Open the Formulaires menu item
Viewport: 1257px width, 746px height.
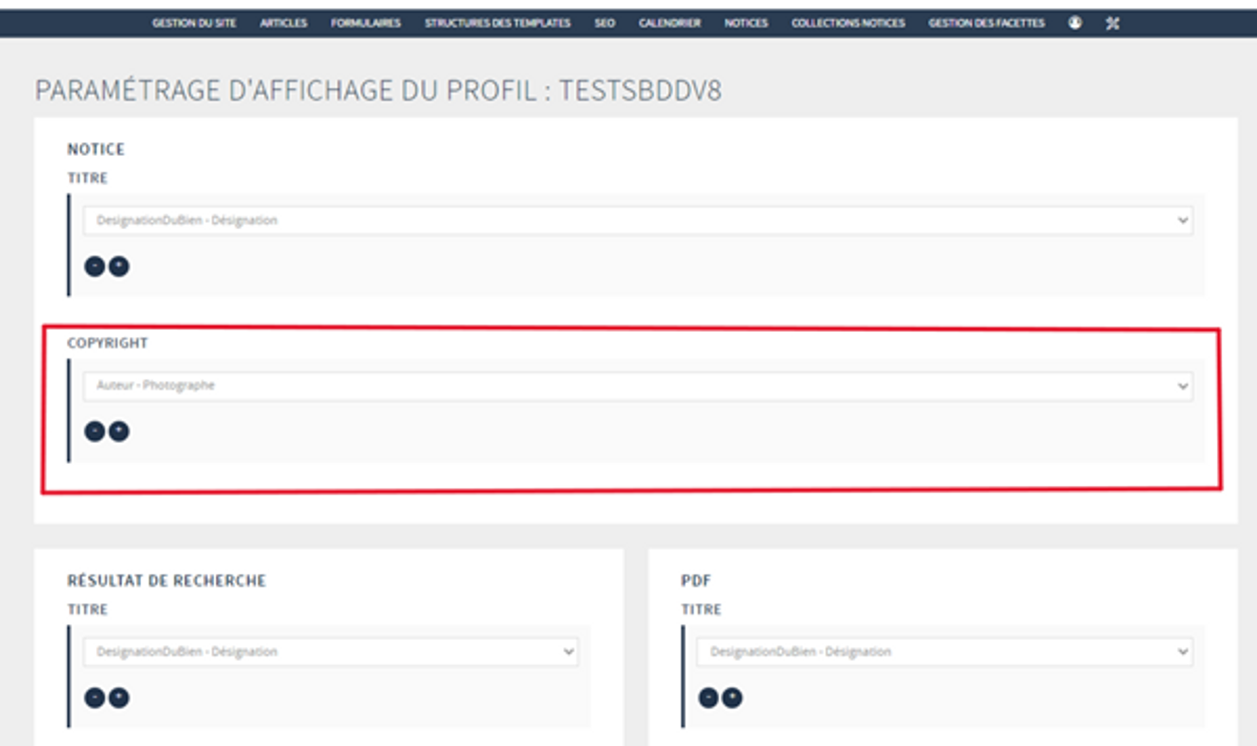pyautogui.click(x=365, y=23)
